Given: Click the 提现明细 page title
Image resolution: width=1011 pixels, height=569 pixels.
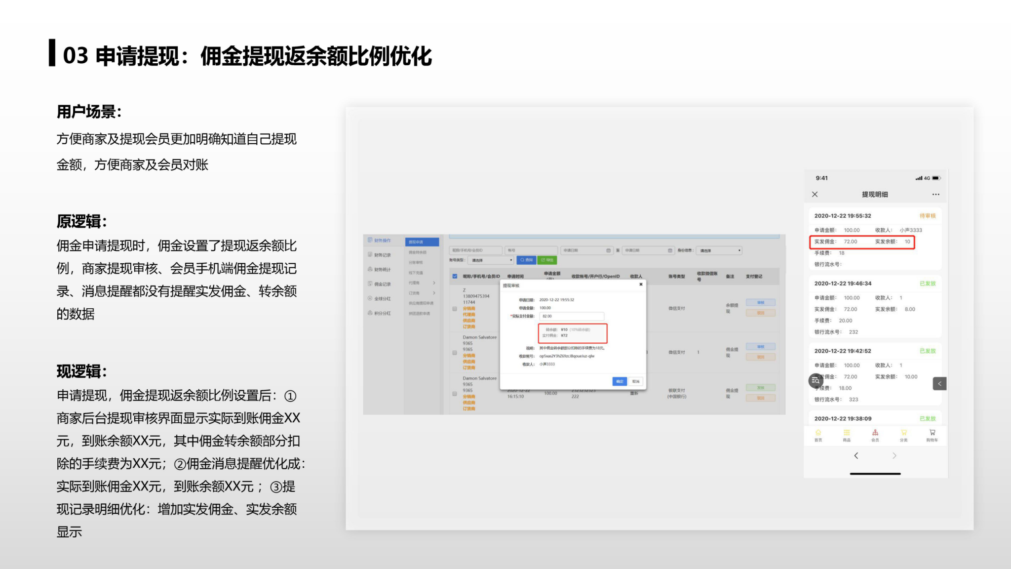Looking at the screenshot, I should pyautogui.click(x=875, y=195).
